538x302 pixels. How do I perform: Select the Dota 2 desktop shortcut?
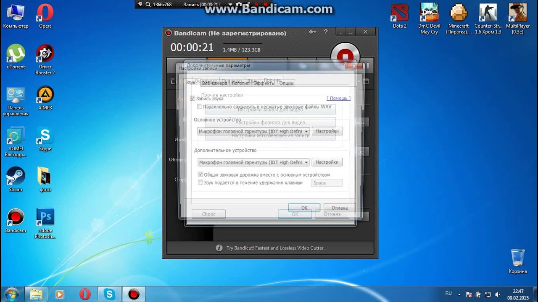click(400, 16)
